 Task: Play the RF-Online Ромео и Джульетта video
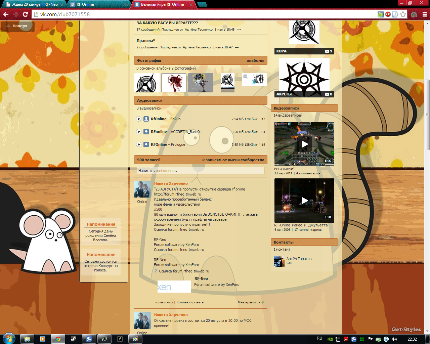point(304,201)
